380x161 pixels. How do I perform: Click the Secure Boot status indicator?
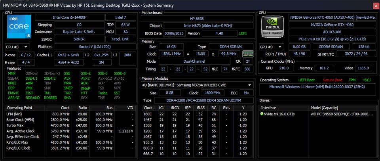click(x=333, y=80)
